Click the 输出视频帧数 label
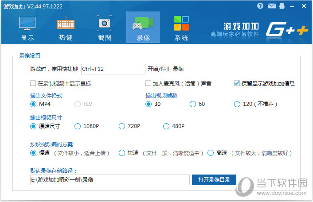Viewport: 313px width, 202px height. 161,96
